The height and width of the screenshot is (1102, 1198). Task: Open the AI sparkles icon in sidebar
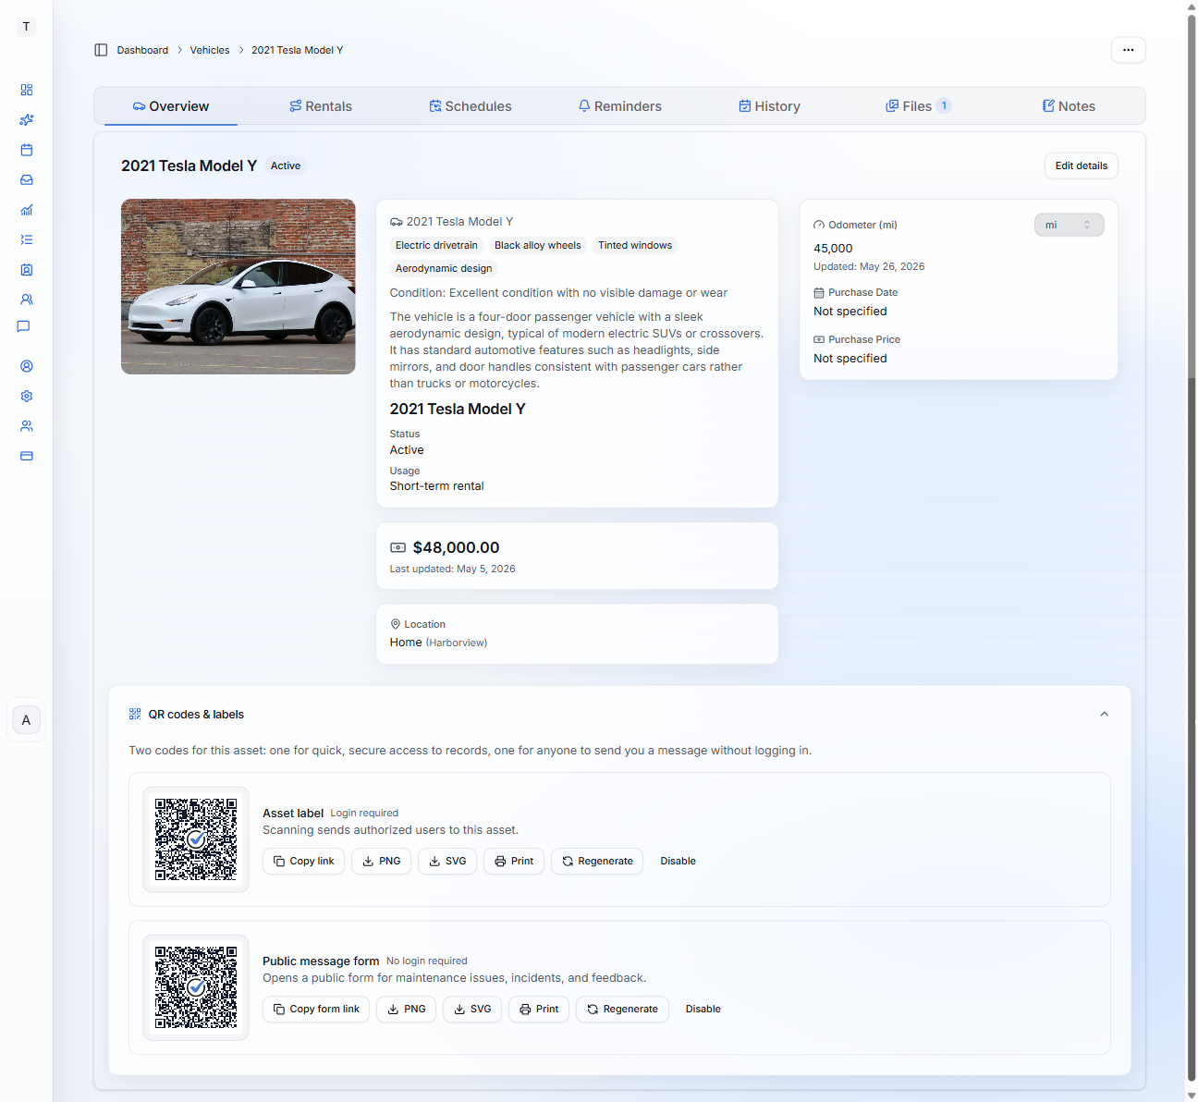(27, 120)
